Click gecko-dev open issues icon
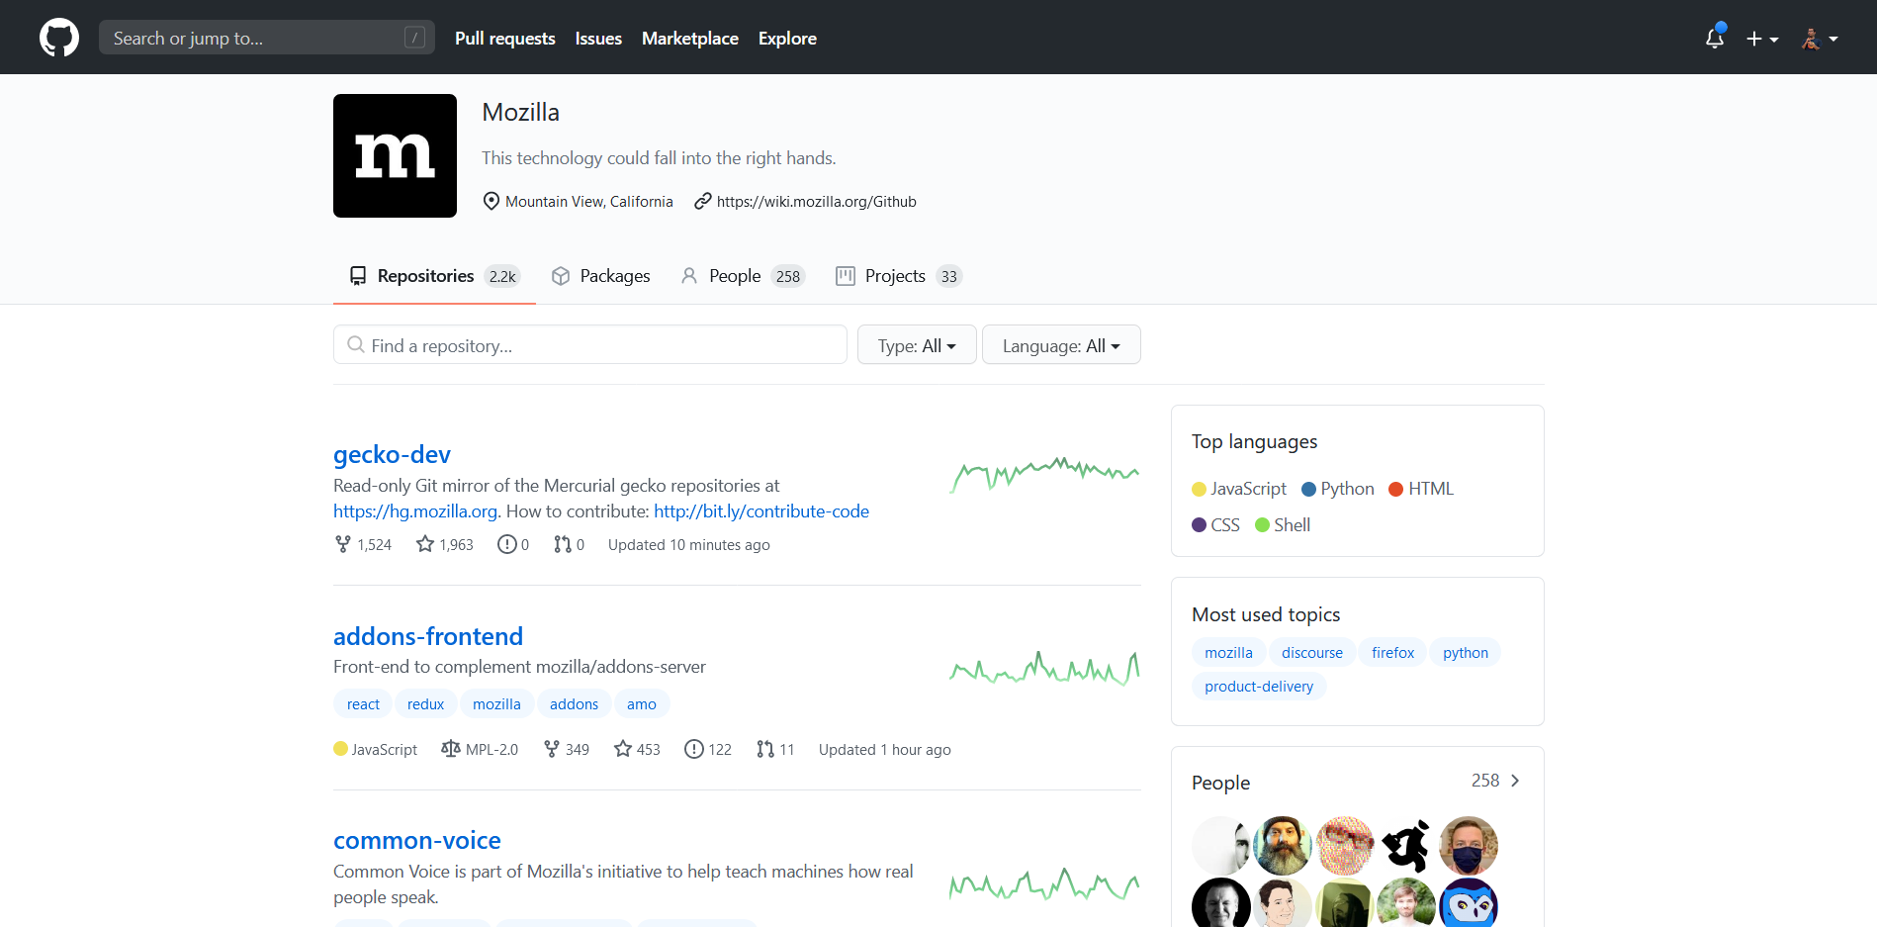Image resolution: width=1877 pixels, height=927 pixels. (x=506, y=544)
